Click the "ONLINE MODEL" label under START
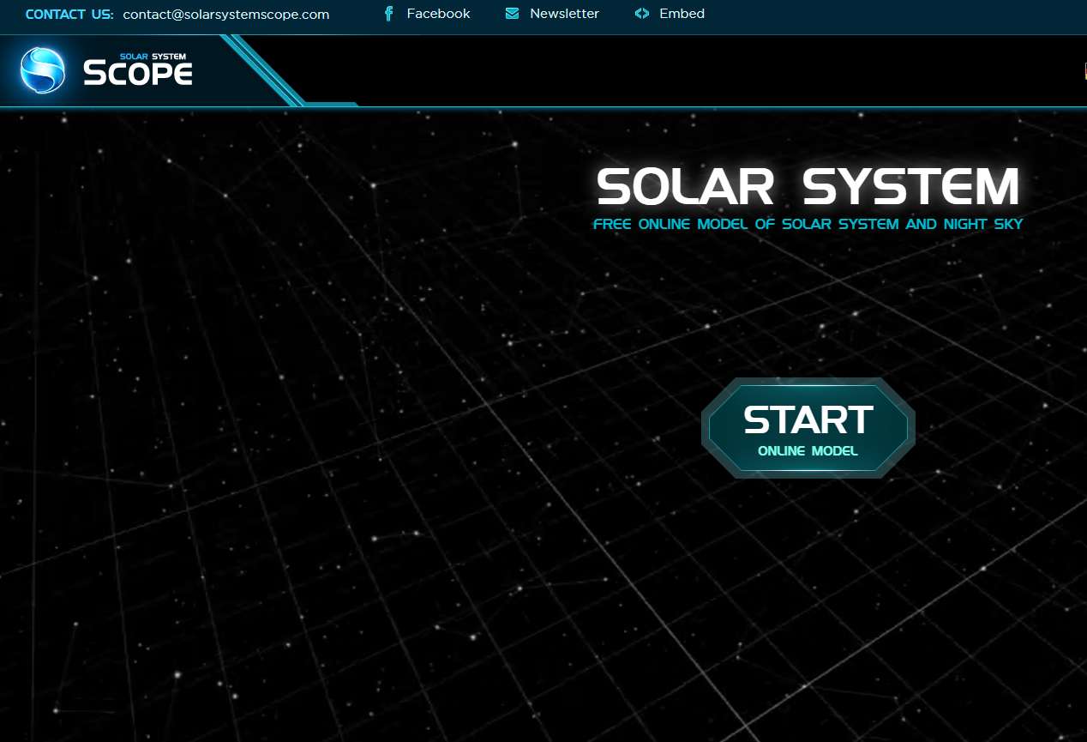 (x=807, y=449)
